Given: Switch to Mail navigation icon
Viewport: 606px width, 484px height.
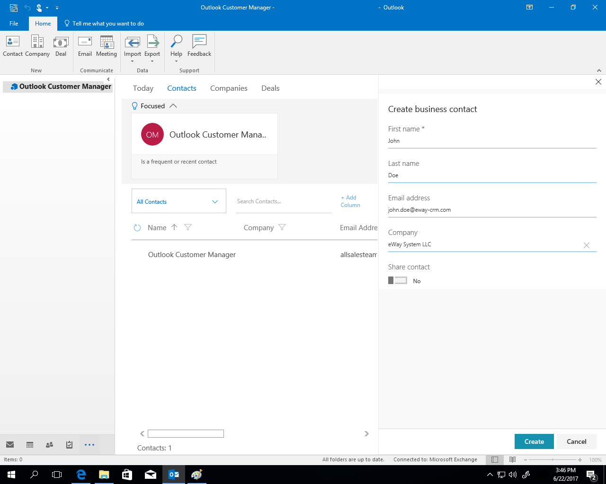Looking at the screenshot, I should (10, 445).
